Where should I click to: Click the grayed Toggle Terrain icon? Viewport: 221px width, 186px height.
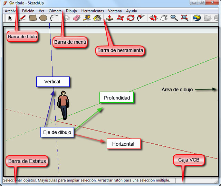208,18
